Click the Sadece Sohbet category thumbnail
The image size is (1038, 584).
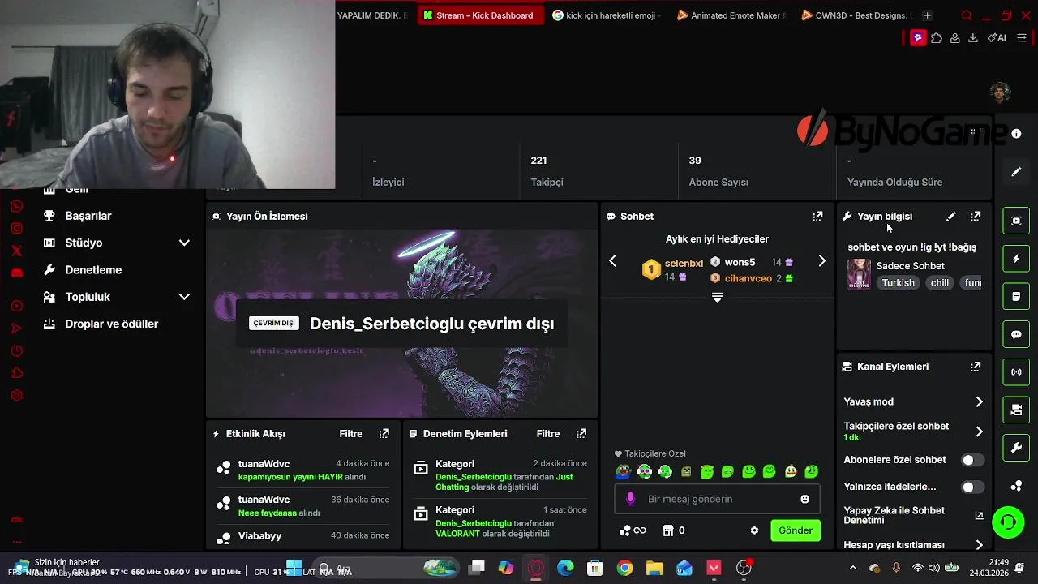[859, 274]
